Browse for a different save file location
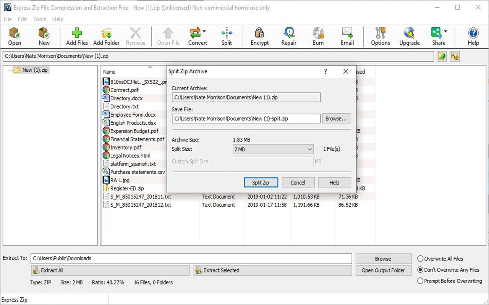 click(x=336, y=119)
